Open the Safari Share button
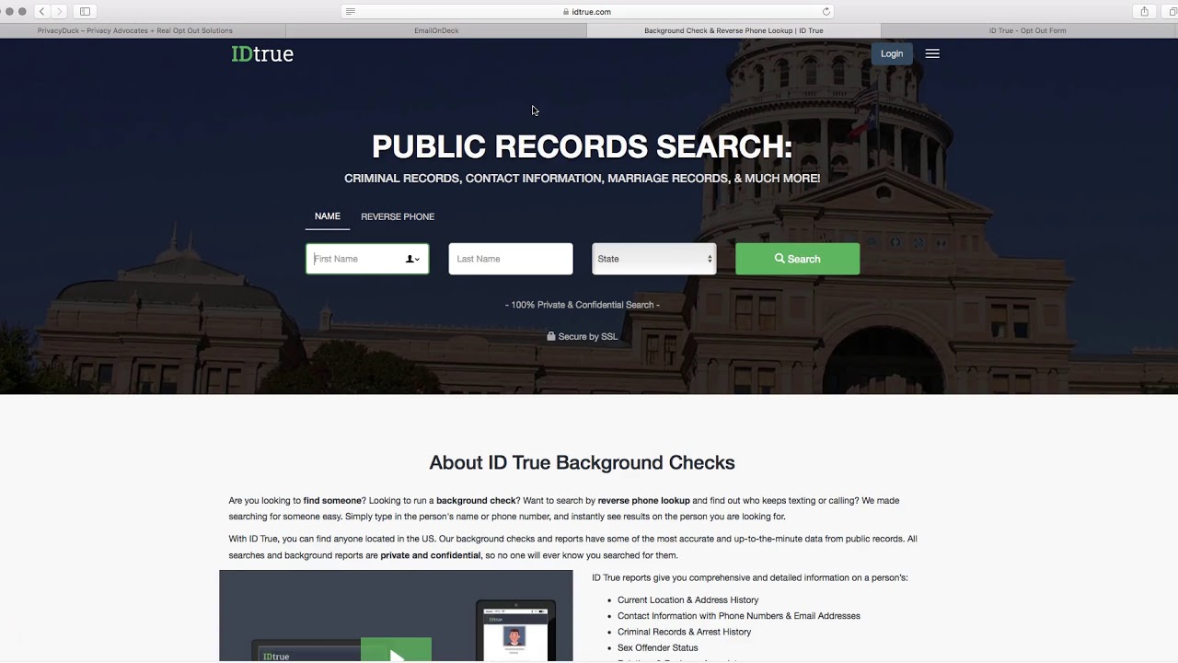This screenshot has width=1178, height=663. pyautogui.click(x=1144, y=11)
